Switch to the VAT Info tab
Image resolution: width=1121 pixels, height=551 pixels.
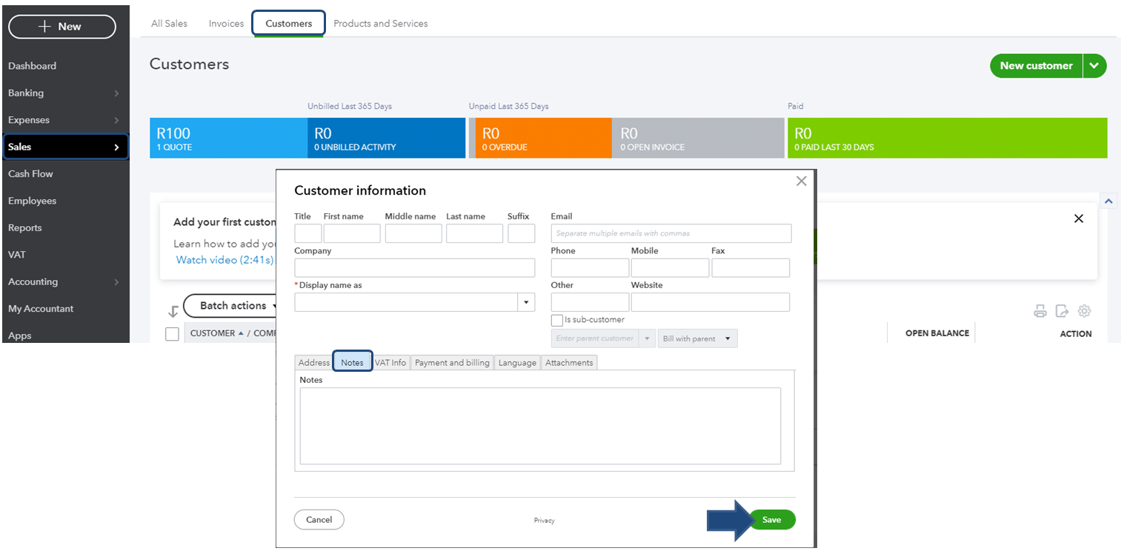(390, 363)
